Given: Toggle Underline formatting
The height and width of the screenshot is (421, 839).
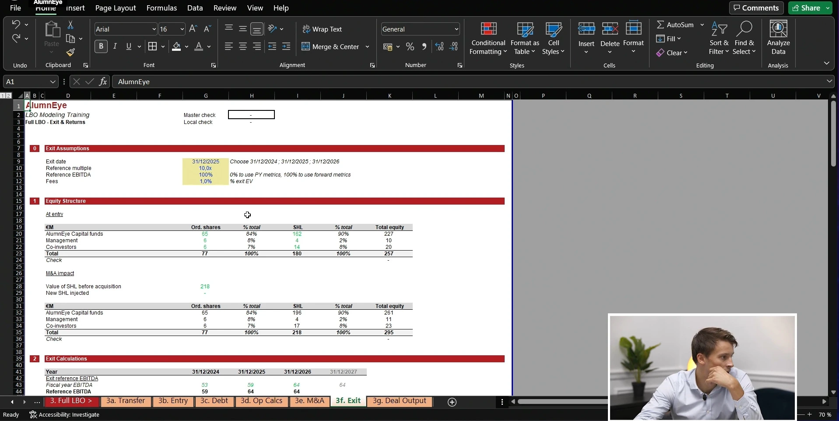Looking at the screenshot, I should click(x=129, y=46).
